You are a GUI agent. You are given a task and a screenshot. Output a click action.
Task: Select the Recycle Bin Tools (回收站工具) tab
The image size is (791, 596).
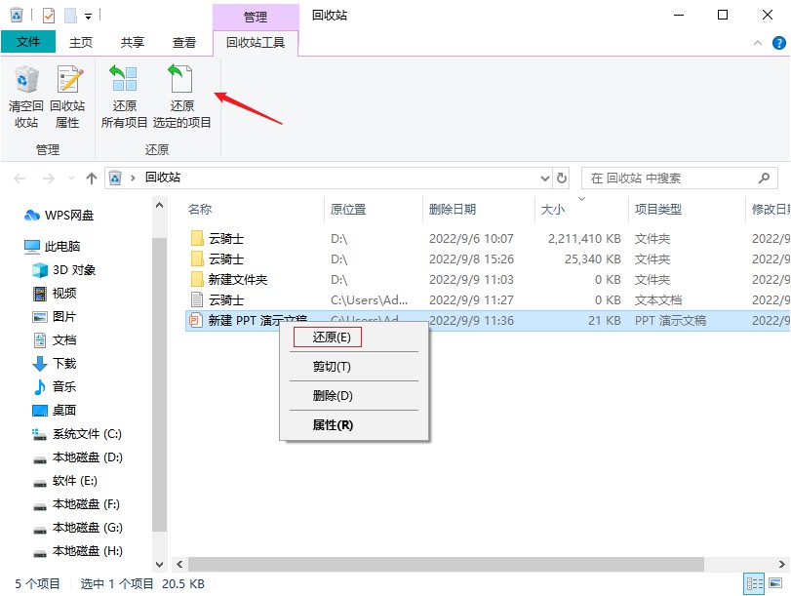(256, 42)
